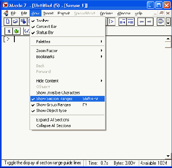Toggle Show Section Ranges option
This screenshot has width=172, height=168.
coord(67,99)
